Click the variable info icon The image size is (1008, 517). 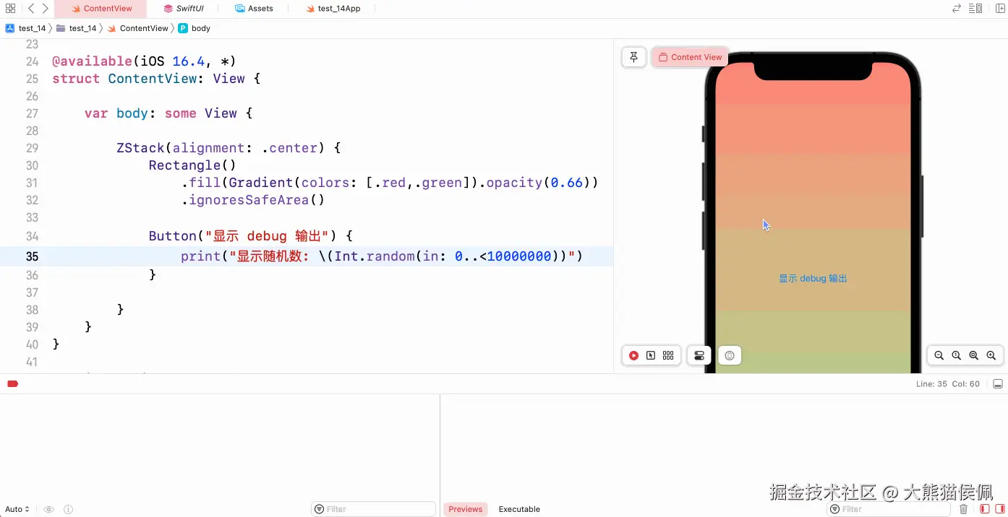(68, 509)
